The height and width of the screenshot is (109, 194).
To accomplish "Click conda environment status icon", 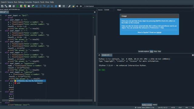I will pyautogui.click(x=135, y=107).
